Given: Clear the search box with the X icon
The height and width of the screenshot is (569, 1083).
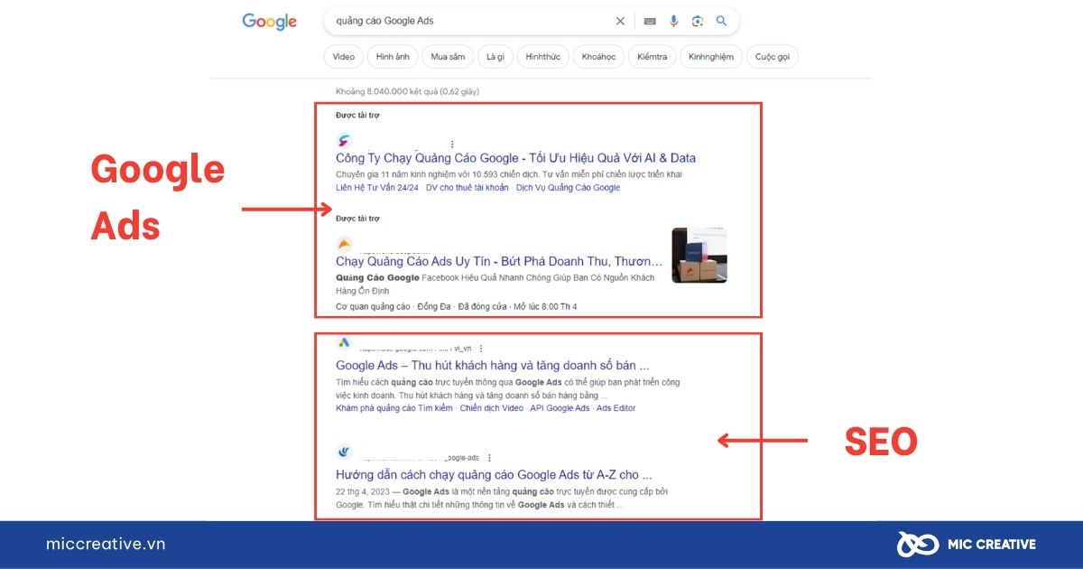Looking at the screenshot, I should [620, 21].
